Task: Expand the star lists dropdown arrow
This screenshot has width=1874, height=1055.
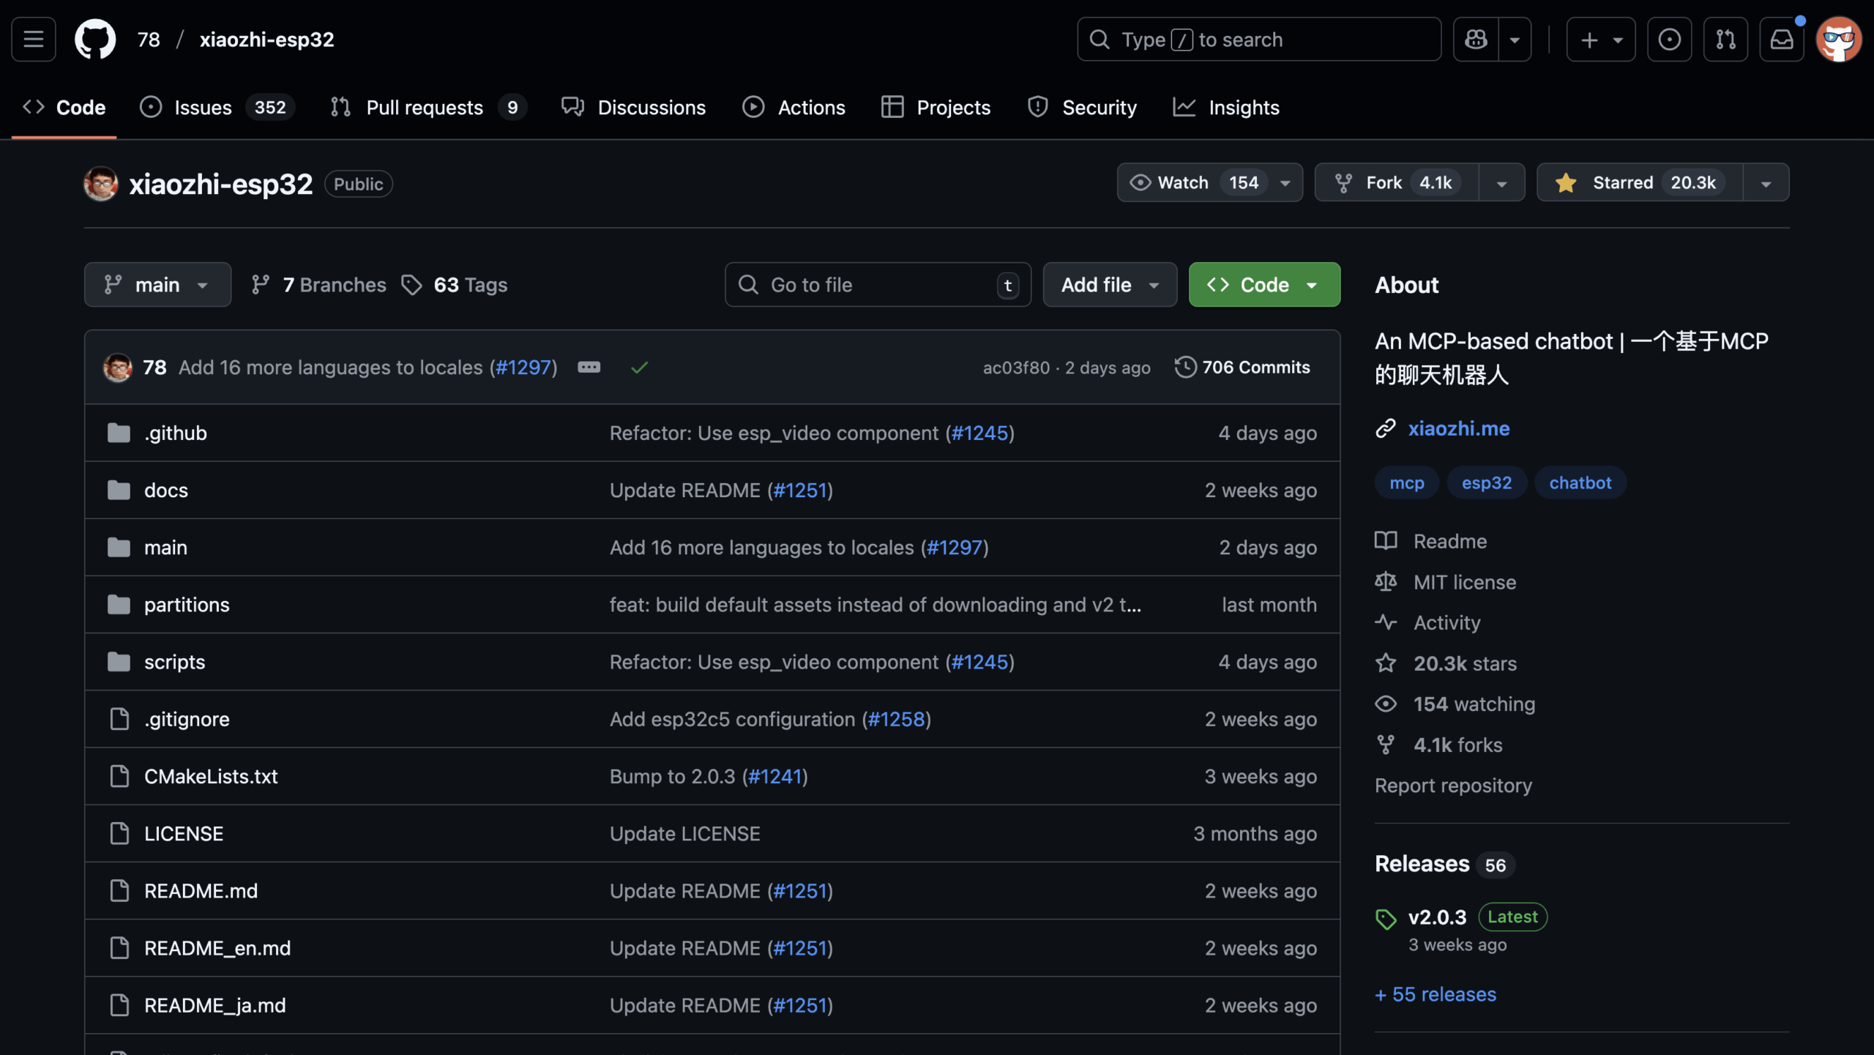Action: point(1766,183)
